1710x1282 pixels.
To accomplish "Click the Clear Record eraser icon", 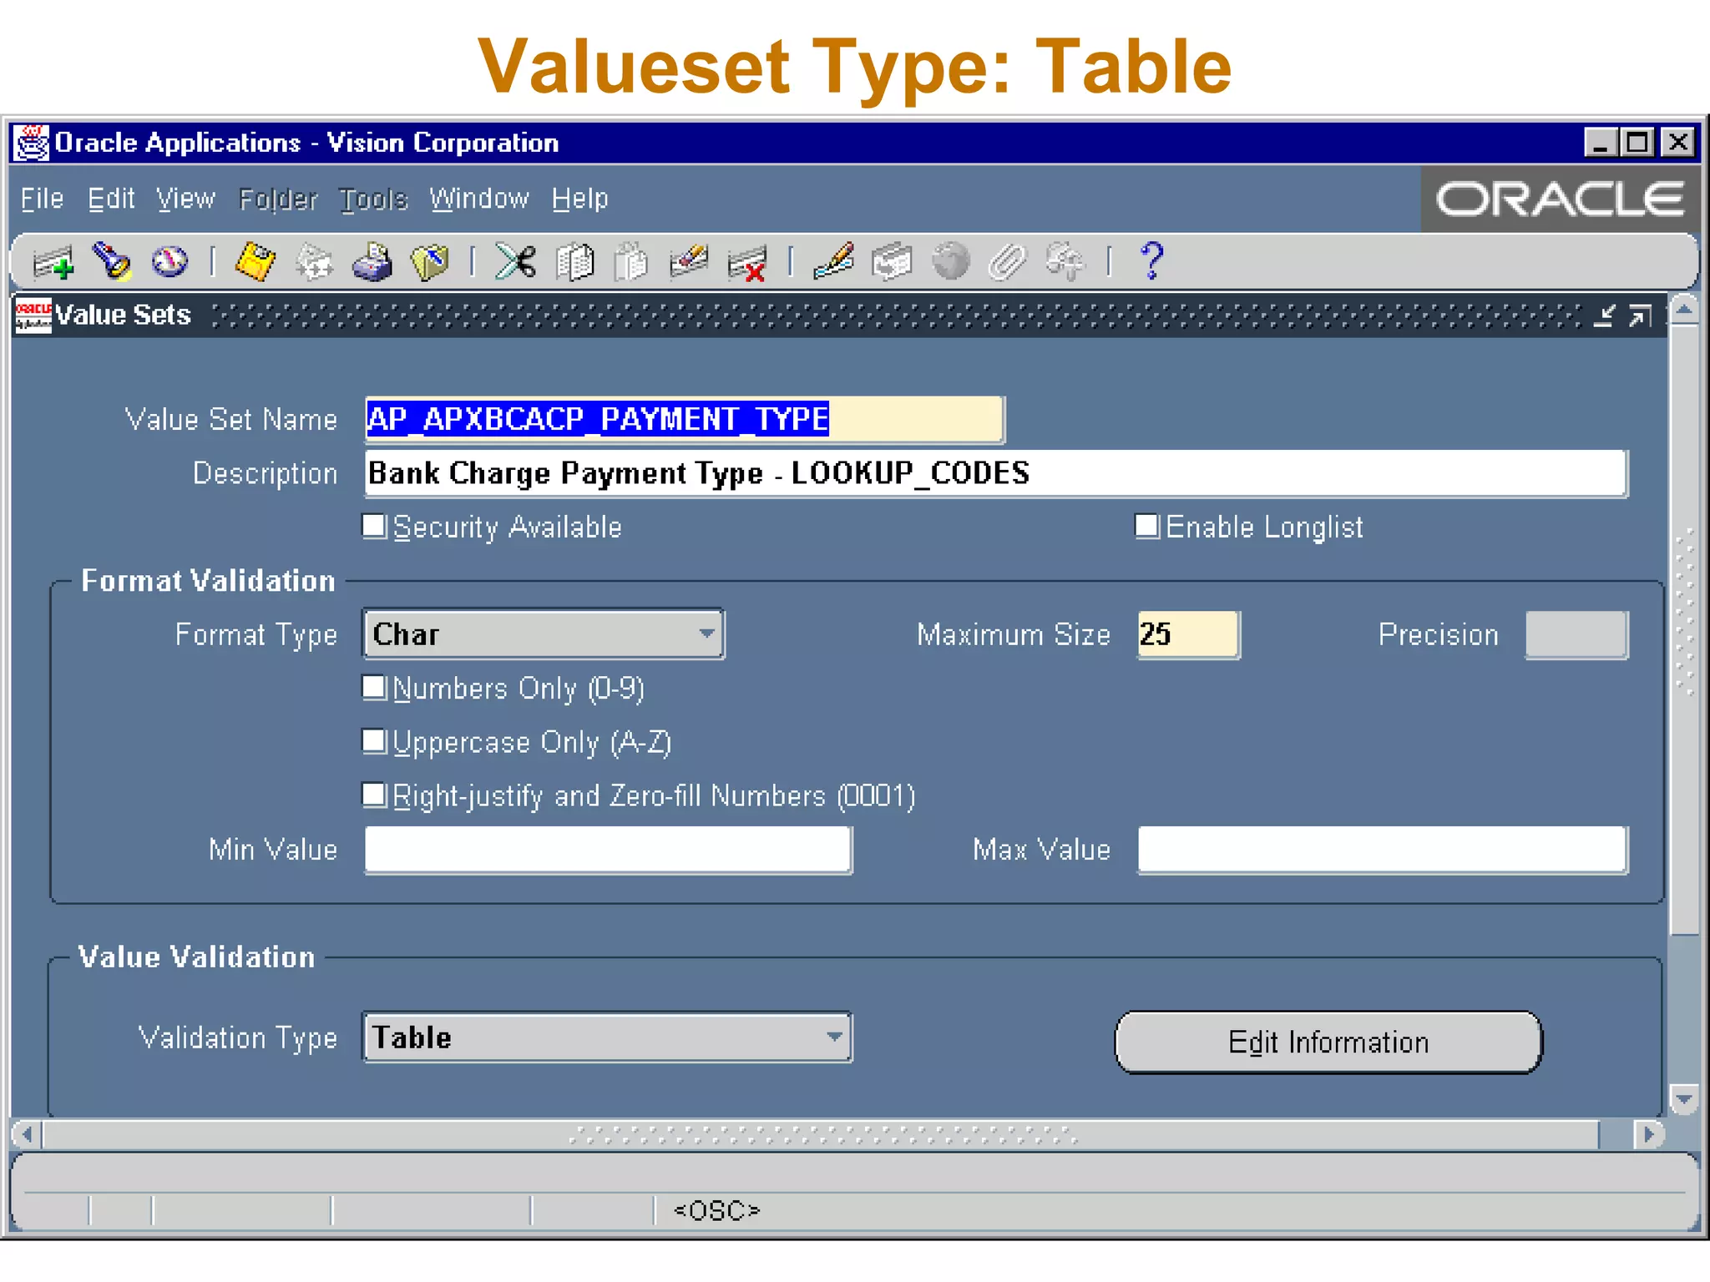I will (x=689, y=262).
